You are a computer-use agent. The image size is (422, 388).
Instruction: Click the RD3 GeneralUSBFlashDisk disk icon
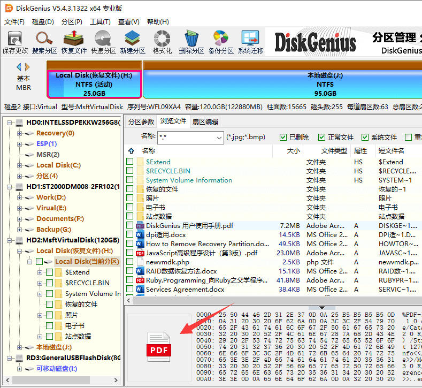[x=19, y=358]
